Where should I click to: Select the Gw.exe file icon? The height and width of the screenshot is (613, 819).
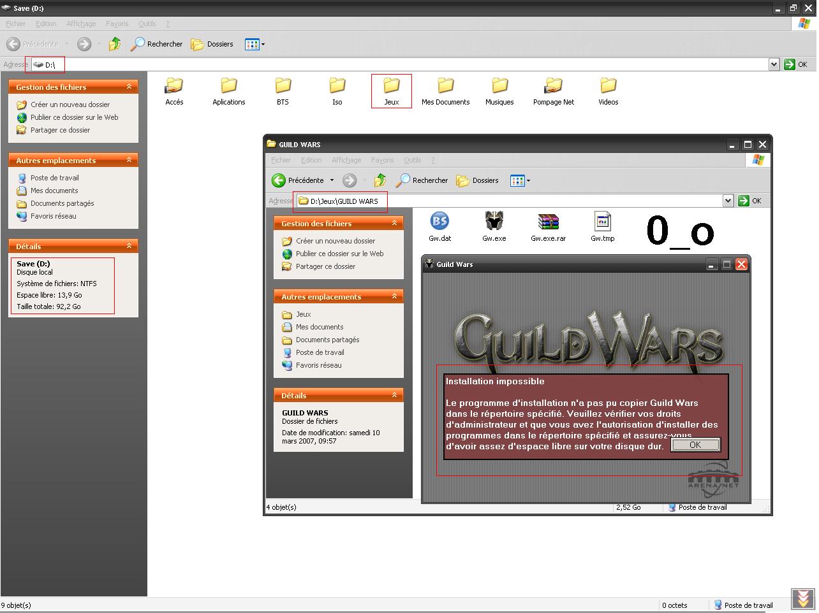[x=494, y=227]
